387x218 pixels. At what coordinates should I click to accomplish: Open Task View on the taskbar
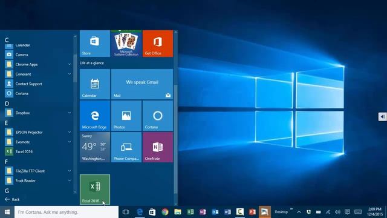126,212
